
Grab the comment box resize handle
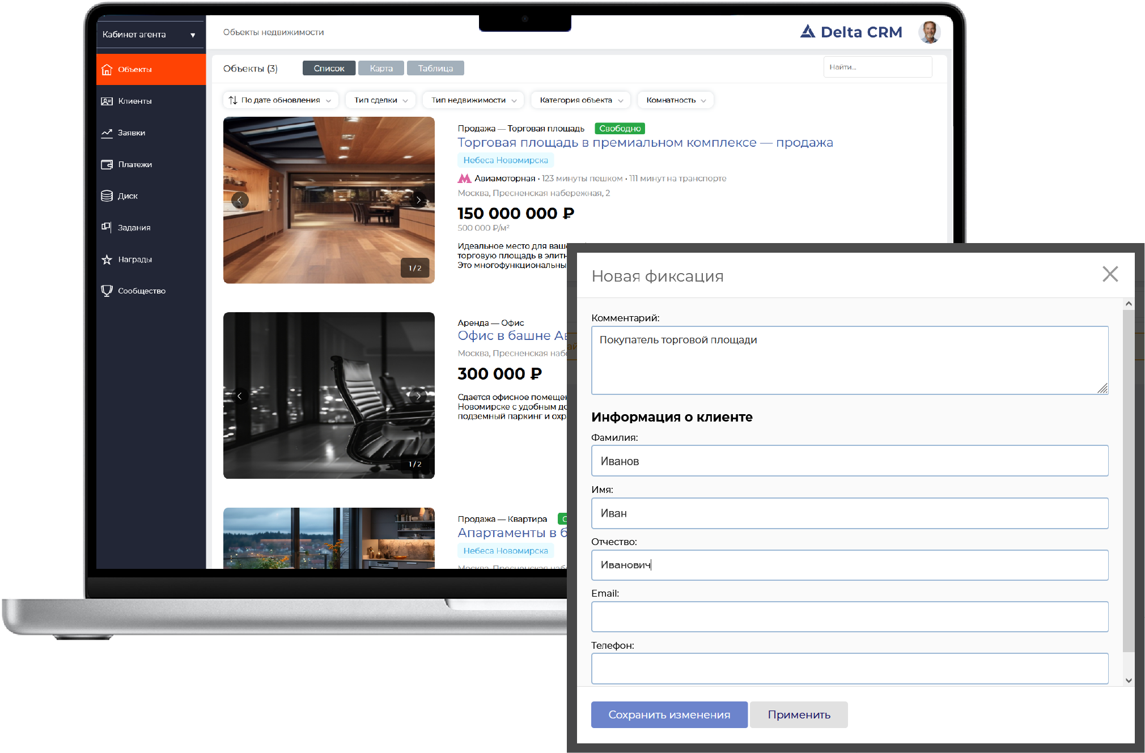1102,388
